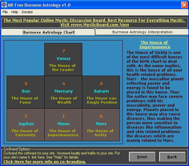Close the MB Free Burmese Astrology window

coord(184,5)
